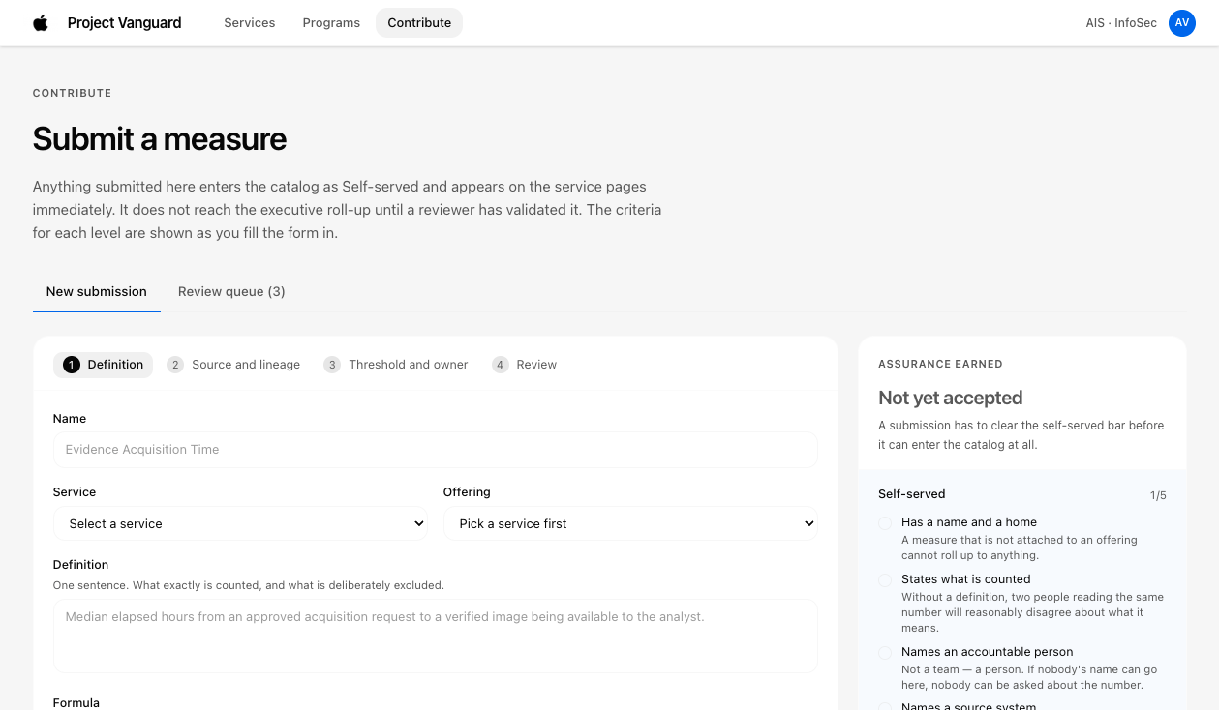This screenshot has height=710, width=1219.
Task: Click the Submit a measure heading
Action: 160,139
